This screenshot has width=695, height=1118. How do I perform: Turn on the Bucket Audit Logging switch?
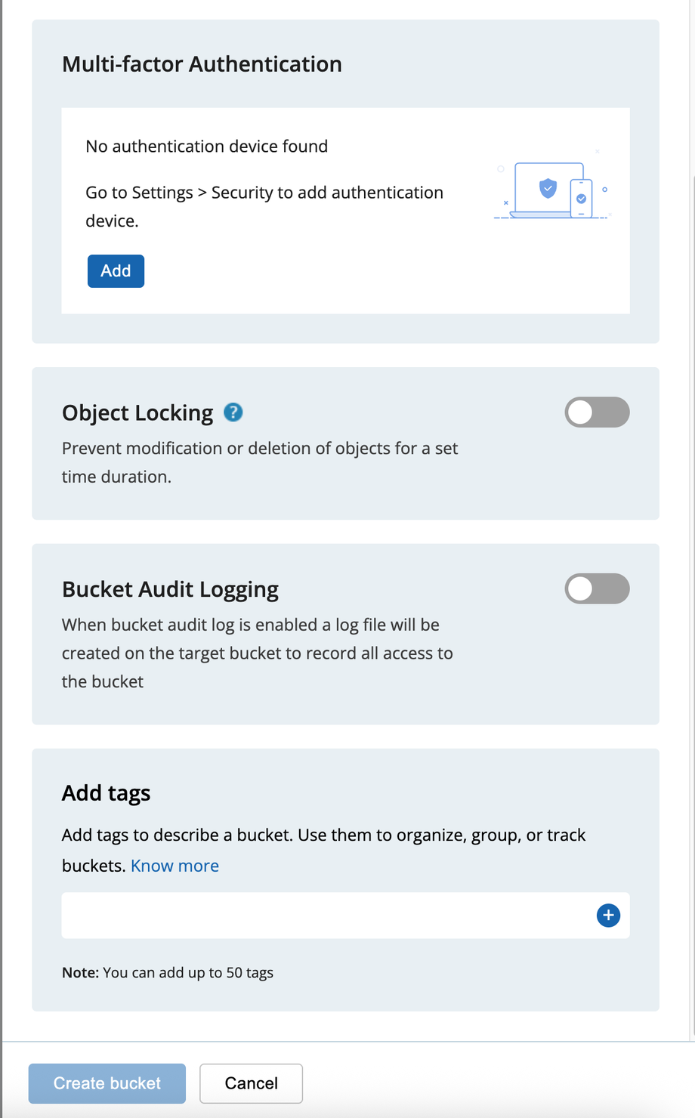[x=597, y=589]
